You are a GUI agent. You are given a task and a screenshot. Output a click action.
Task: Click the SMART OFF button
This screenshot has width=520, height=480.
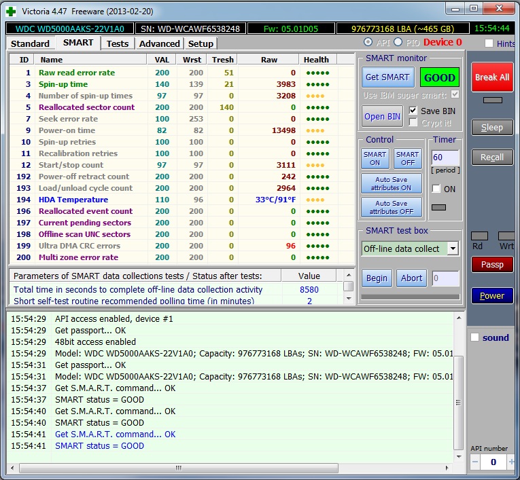(x=408, y=158)
